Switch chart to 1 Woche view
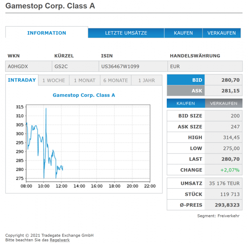The image size is (249, 244). (54, 80)
